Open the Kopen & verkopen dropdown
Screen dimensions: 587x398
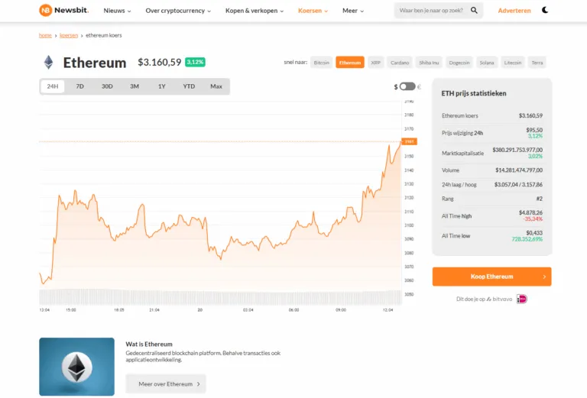255,11
